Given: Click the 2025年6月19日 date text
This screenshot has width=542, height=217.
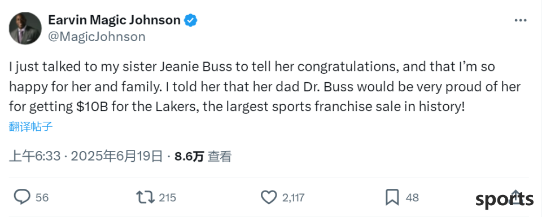Looking at the screenshot, I should (116, 157).
